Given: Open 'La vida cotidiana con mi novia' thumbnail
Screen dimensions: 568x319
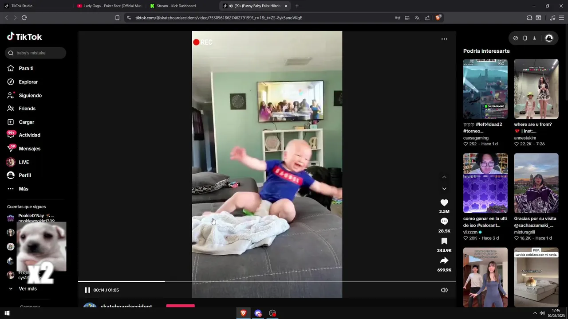Looking at the screenshot, I should [x=536, y=277].
